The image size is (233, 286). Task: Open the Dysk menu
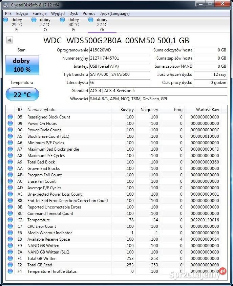[x=73, y=14]
